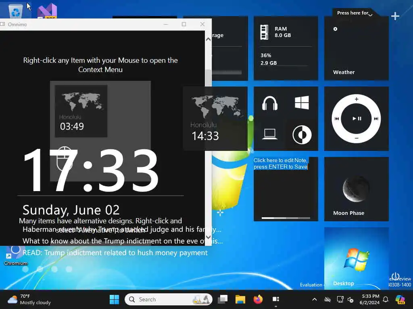Launch the Chromium desktop shortcut

pyautogui.click(x=16, y=255)
